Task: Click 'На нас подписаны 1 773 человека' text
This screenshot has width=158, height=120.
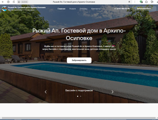Action: pyautogui.click(x=21, y=10)
